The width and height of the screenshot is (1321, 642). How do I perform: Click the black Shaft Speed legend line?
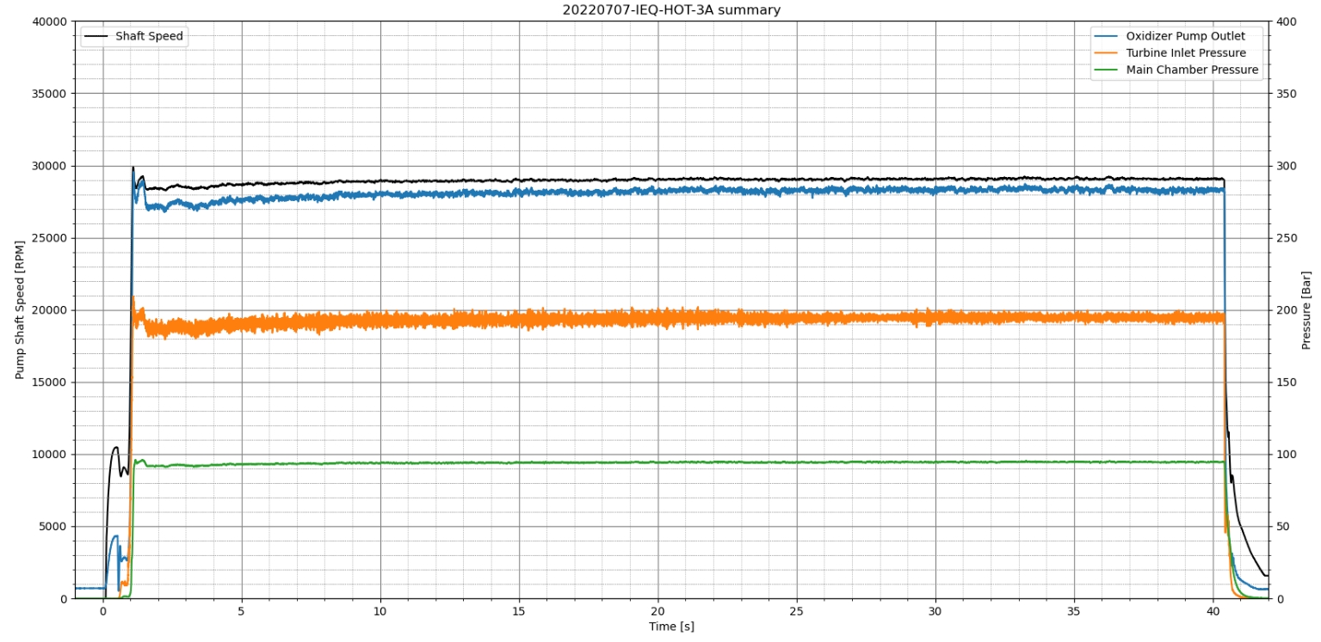click(x=96, y=36)
